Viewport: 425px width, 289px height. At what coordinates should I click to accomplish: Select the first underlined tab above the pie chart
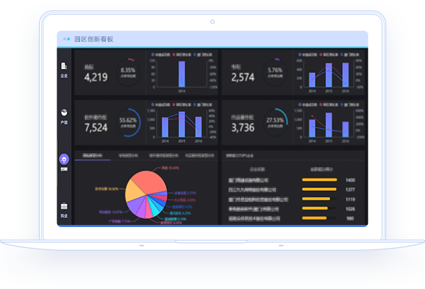point(92,155)
